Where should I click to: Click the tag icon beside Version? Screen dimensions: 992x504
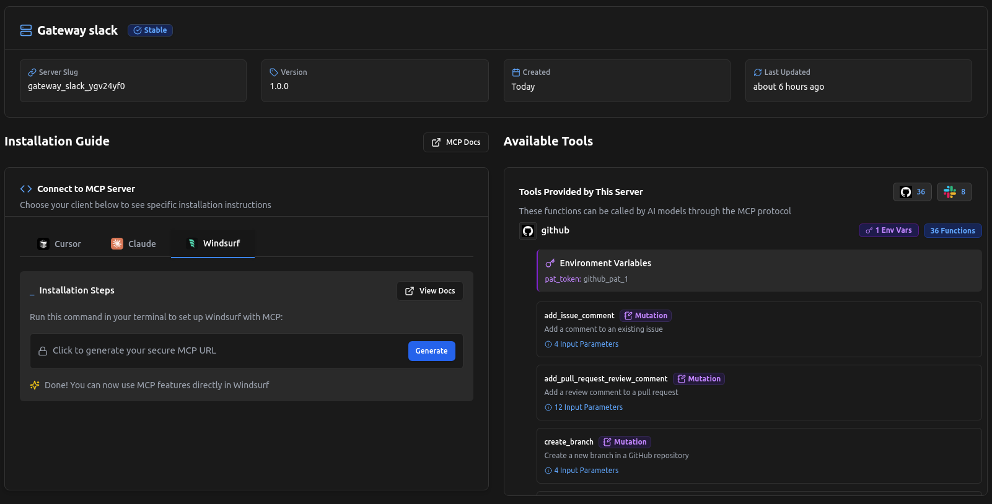[274, 72]
